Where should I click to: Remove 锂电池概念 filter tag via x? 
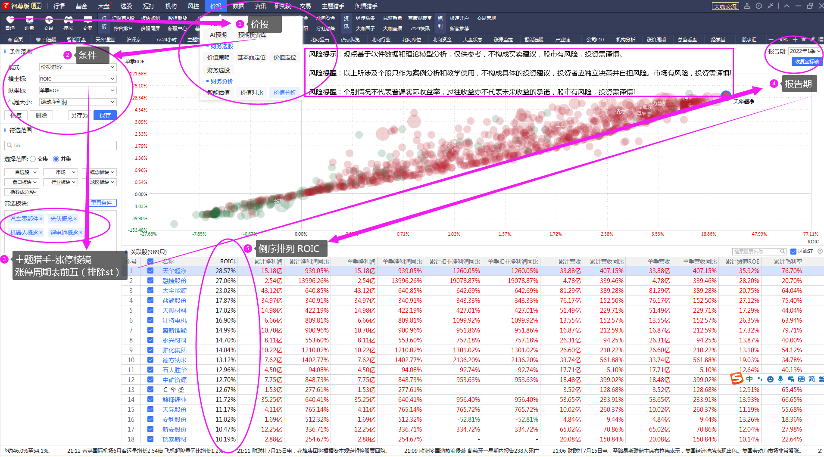coord(81,233)
